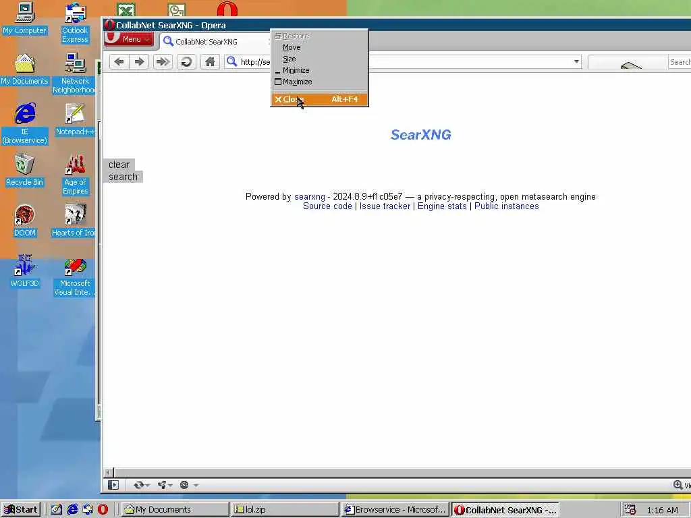
Task: Switch to the Browservice taskbar window
Action: 395,510
